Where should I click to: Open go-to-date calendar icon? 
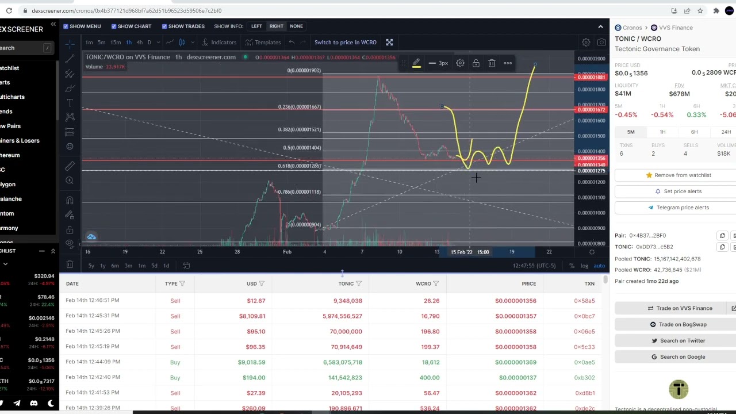186,265
